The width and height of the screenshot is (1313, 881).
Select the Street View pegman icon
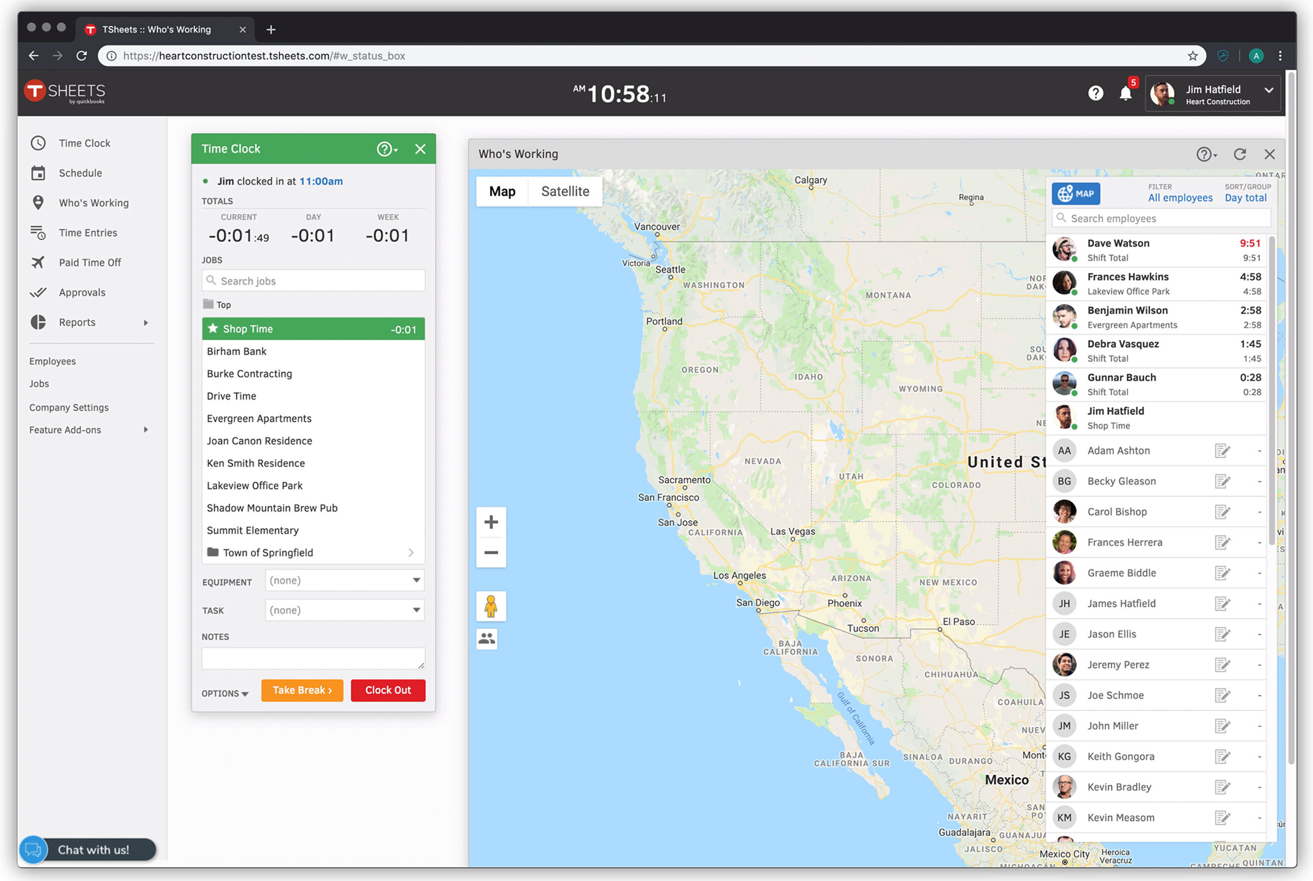(490, 606)
